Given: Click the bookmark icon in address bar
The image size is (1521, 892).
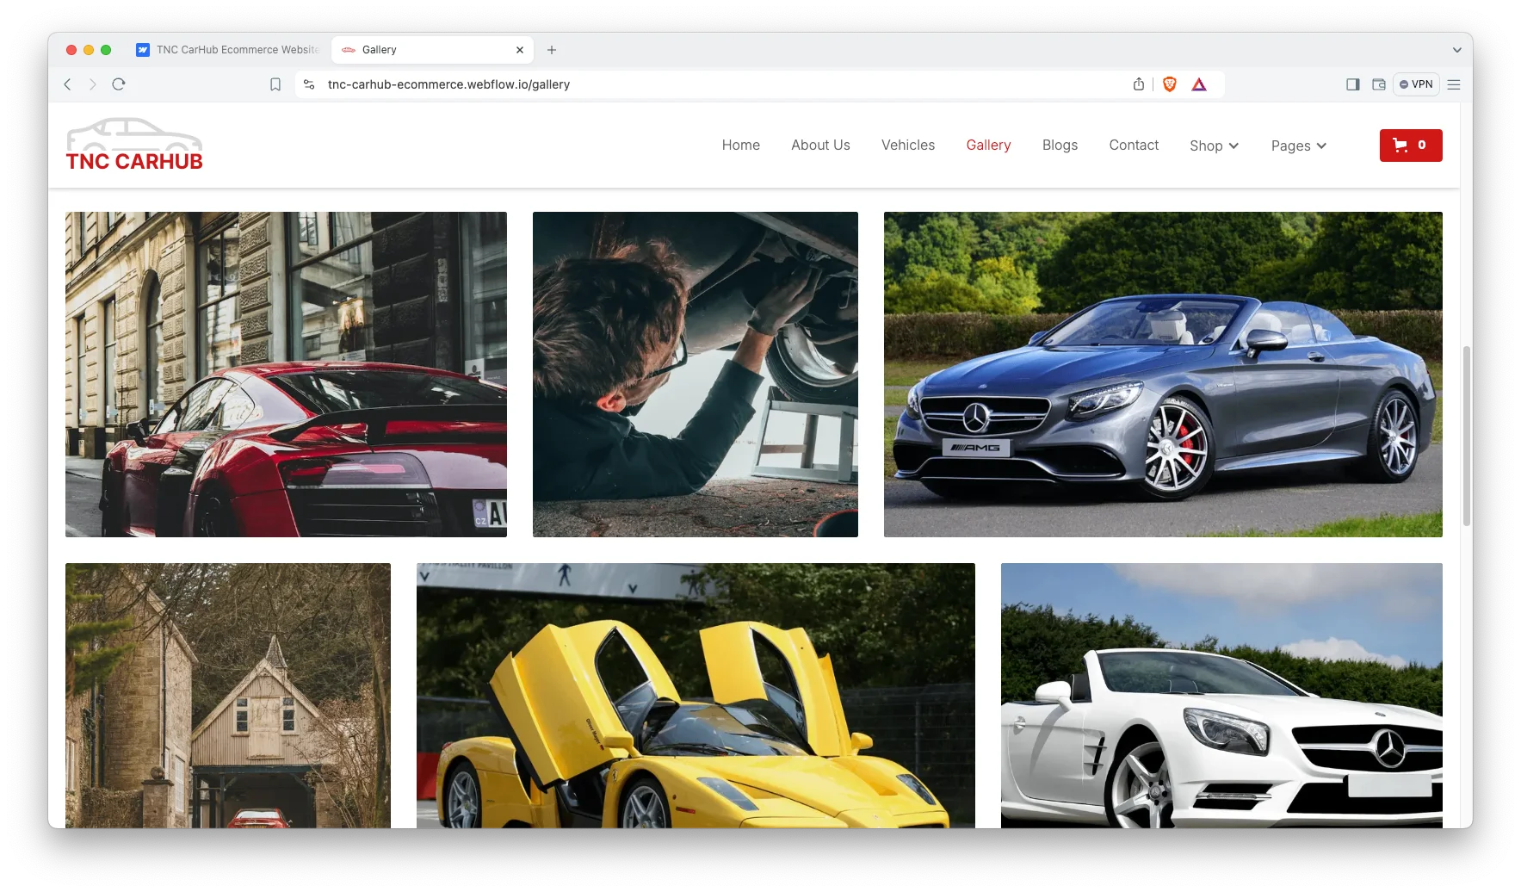Looking at the screenshot, I should coord(275,84).
